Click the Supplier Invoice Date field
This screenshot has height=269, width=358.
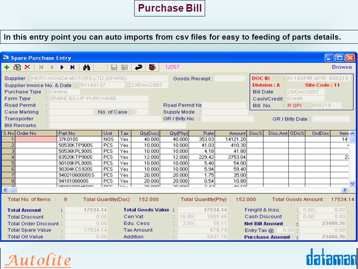pos(149,85)
